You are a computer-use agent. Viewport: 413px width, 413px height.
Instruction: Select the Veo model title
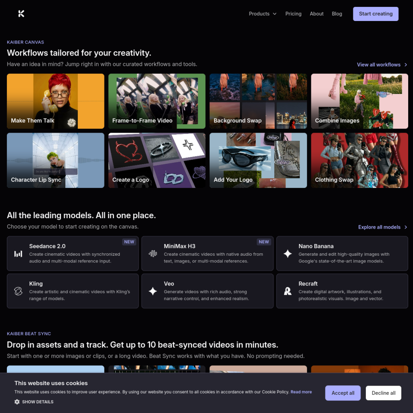[169, 284]
